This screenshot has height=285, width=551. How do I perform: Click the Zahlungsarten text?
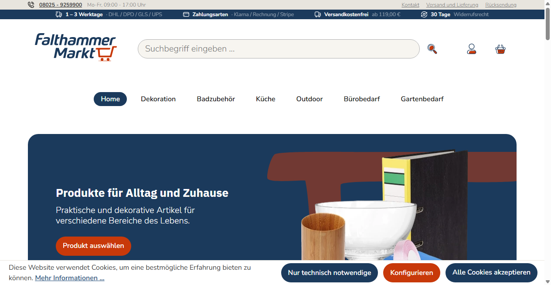[210, 14]
